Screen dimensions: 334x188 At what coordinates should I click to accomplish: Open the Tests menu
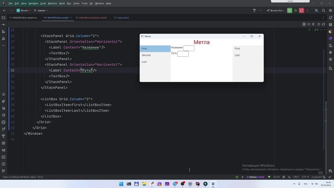click(76, 3)
